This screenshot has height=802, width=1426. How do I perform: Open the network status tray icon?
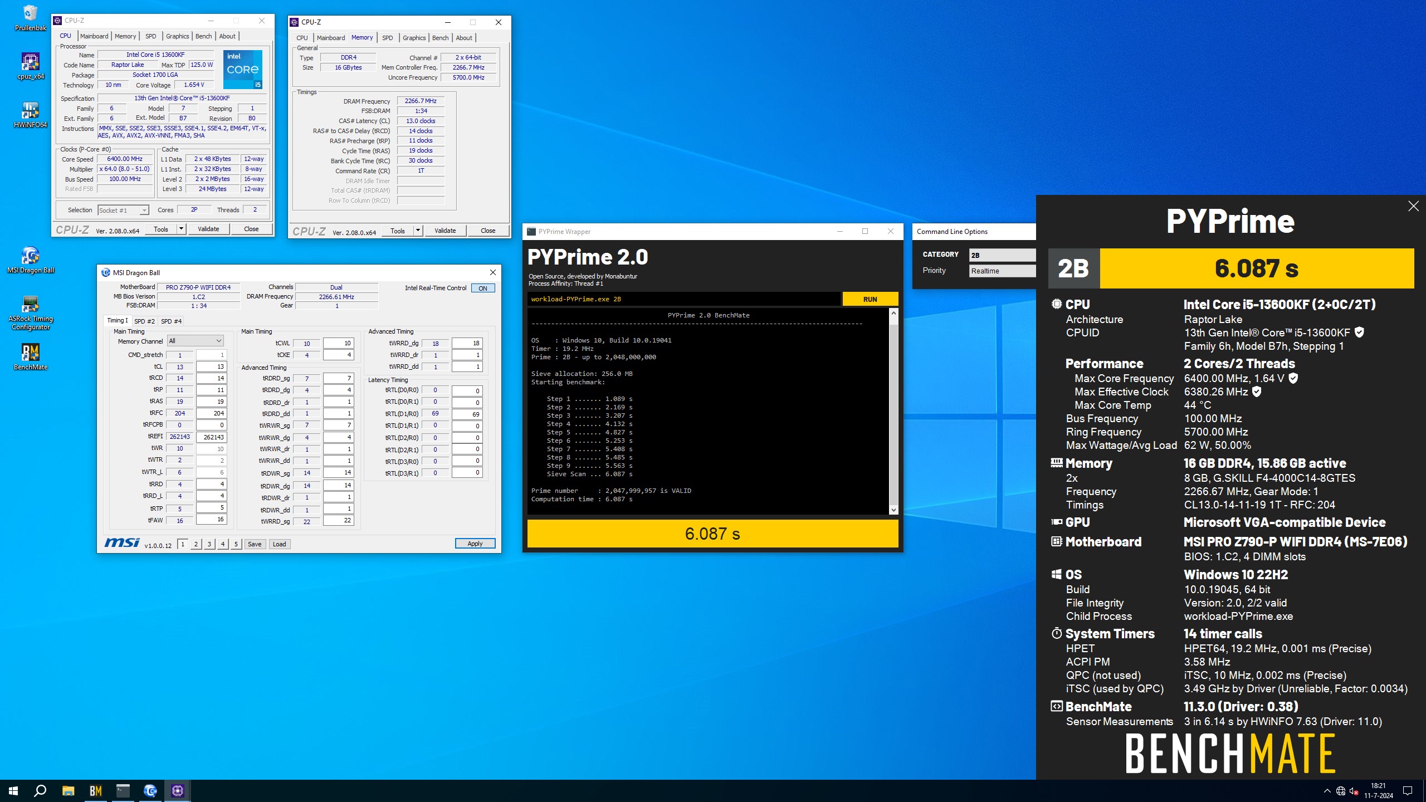(1341, 791)
